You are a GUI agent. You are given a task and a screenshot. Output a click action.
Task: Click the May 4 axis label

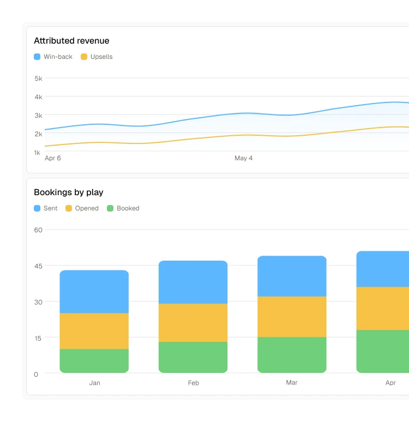click(243, 158)
